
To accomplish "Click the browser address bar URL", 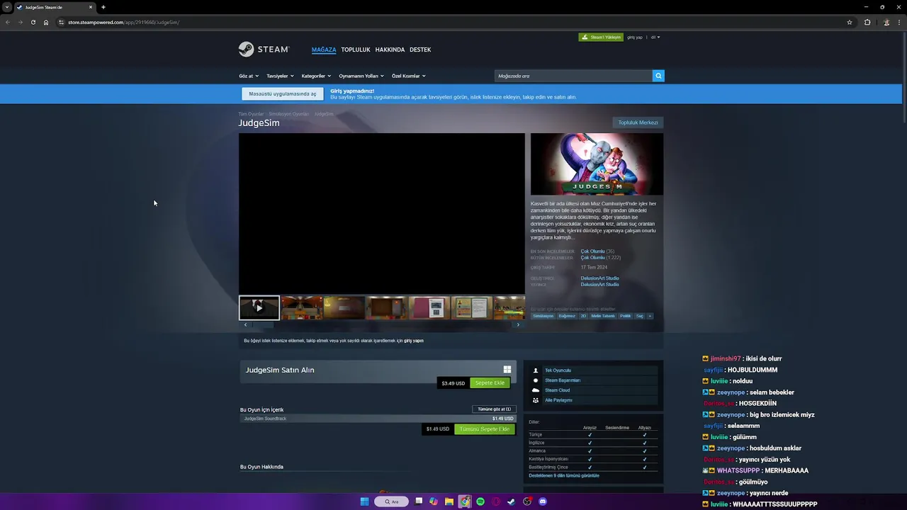I will pos(123,22).
